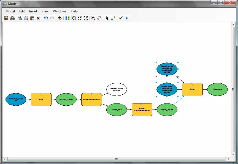This screenshot has height=164, width=238.
Task: Apply Auto Layout to the model
Action: (67, 18)
